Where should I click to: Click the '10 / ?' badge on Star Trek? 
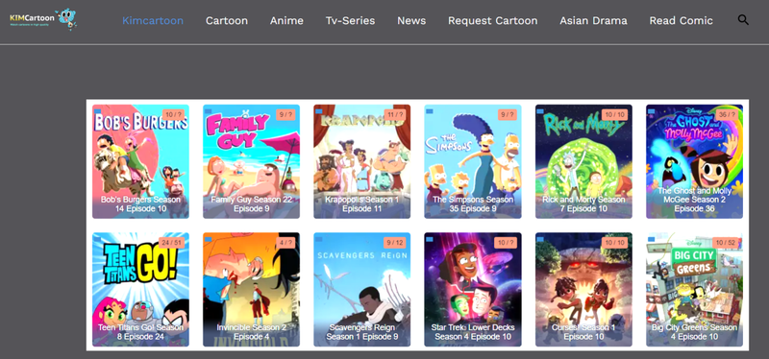pyautogui.click(x=507, y=243)
